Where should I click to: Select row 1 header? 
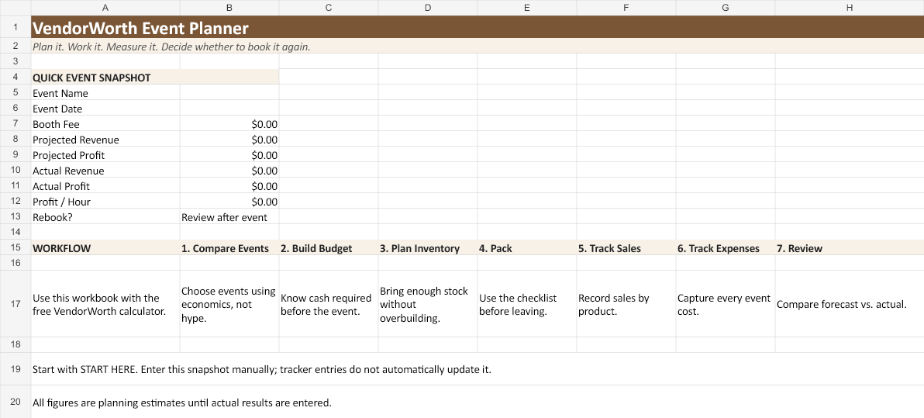16,27
